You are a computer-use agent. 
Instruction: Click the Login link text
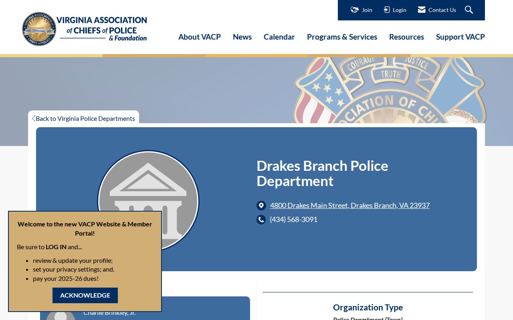pyautogui.click(x=400, y=10)
